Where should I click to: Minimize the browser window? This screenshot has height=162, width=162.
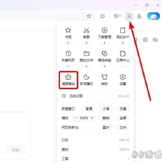[136, 5]
